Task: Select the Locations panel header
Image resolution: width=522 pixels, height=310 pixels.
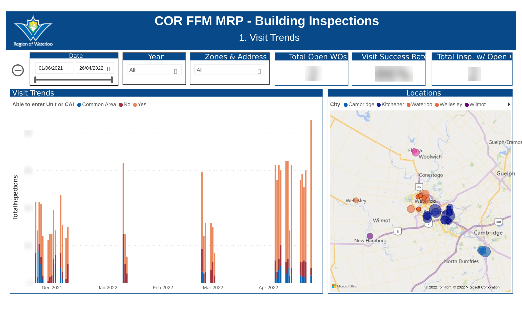Action: [x=423, y=93]
